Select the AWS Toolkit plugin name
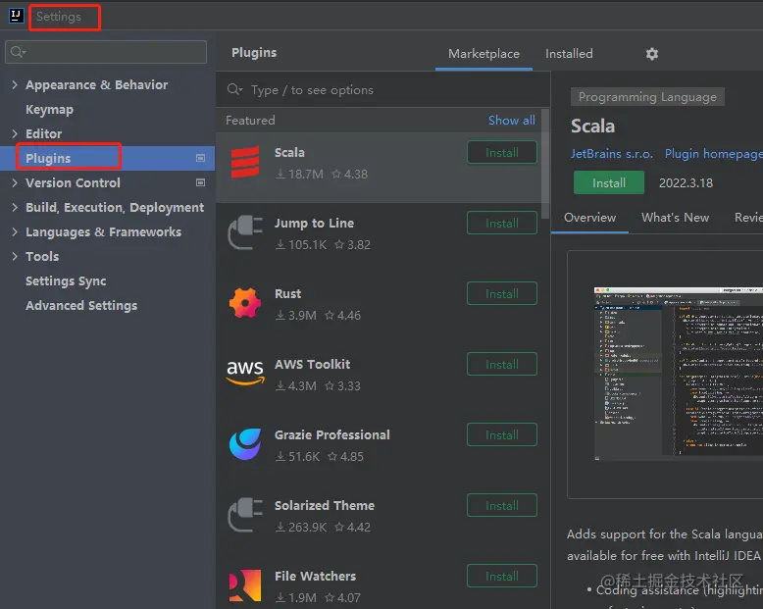The image size is (763, 609). click(x=312, y=365)
